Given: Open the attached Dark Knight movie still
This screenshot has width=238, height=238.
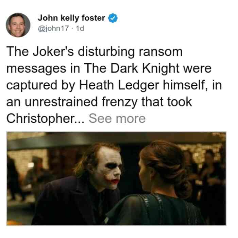Looking at the screenshot, I should 116,178.
